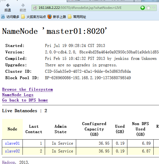Click slave02 Last Contact value 2
159x164 pixels.
[41, 151]
